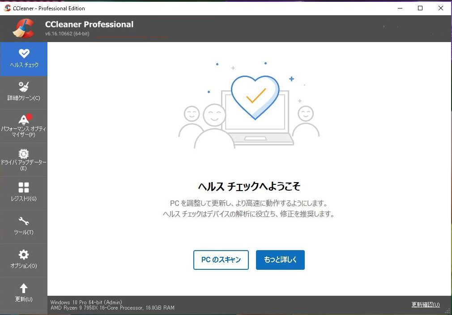The image size is (452, 315).
Task: Click もっと詳しく button
Action: click(x=280, y=260)
